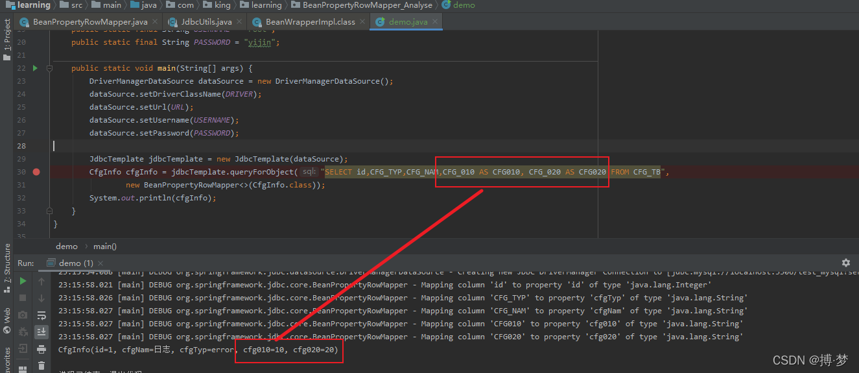
Task: Rerun the demo program in the Run panel
Action: (x=23, y=282)
